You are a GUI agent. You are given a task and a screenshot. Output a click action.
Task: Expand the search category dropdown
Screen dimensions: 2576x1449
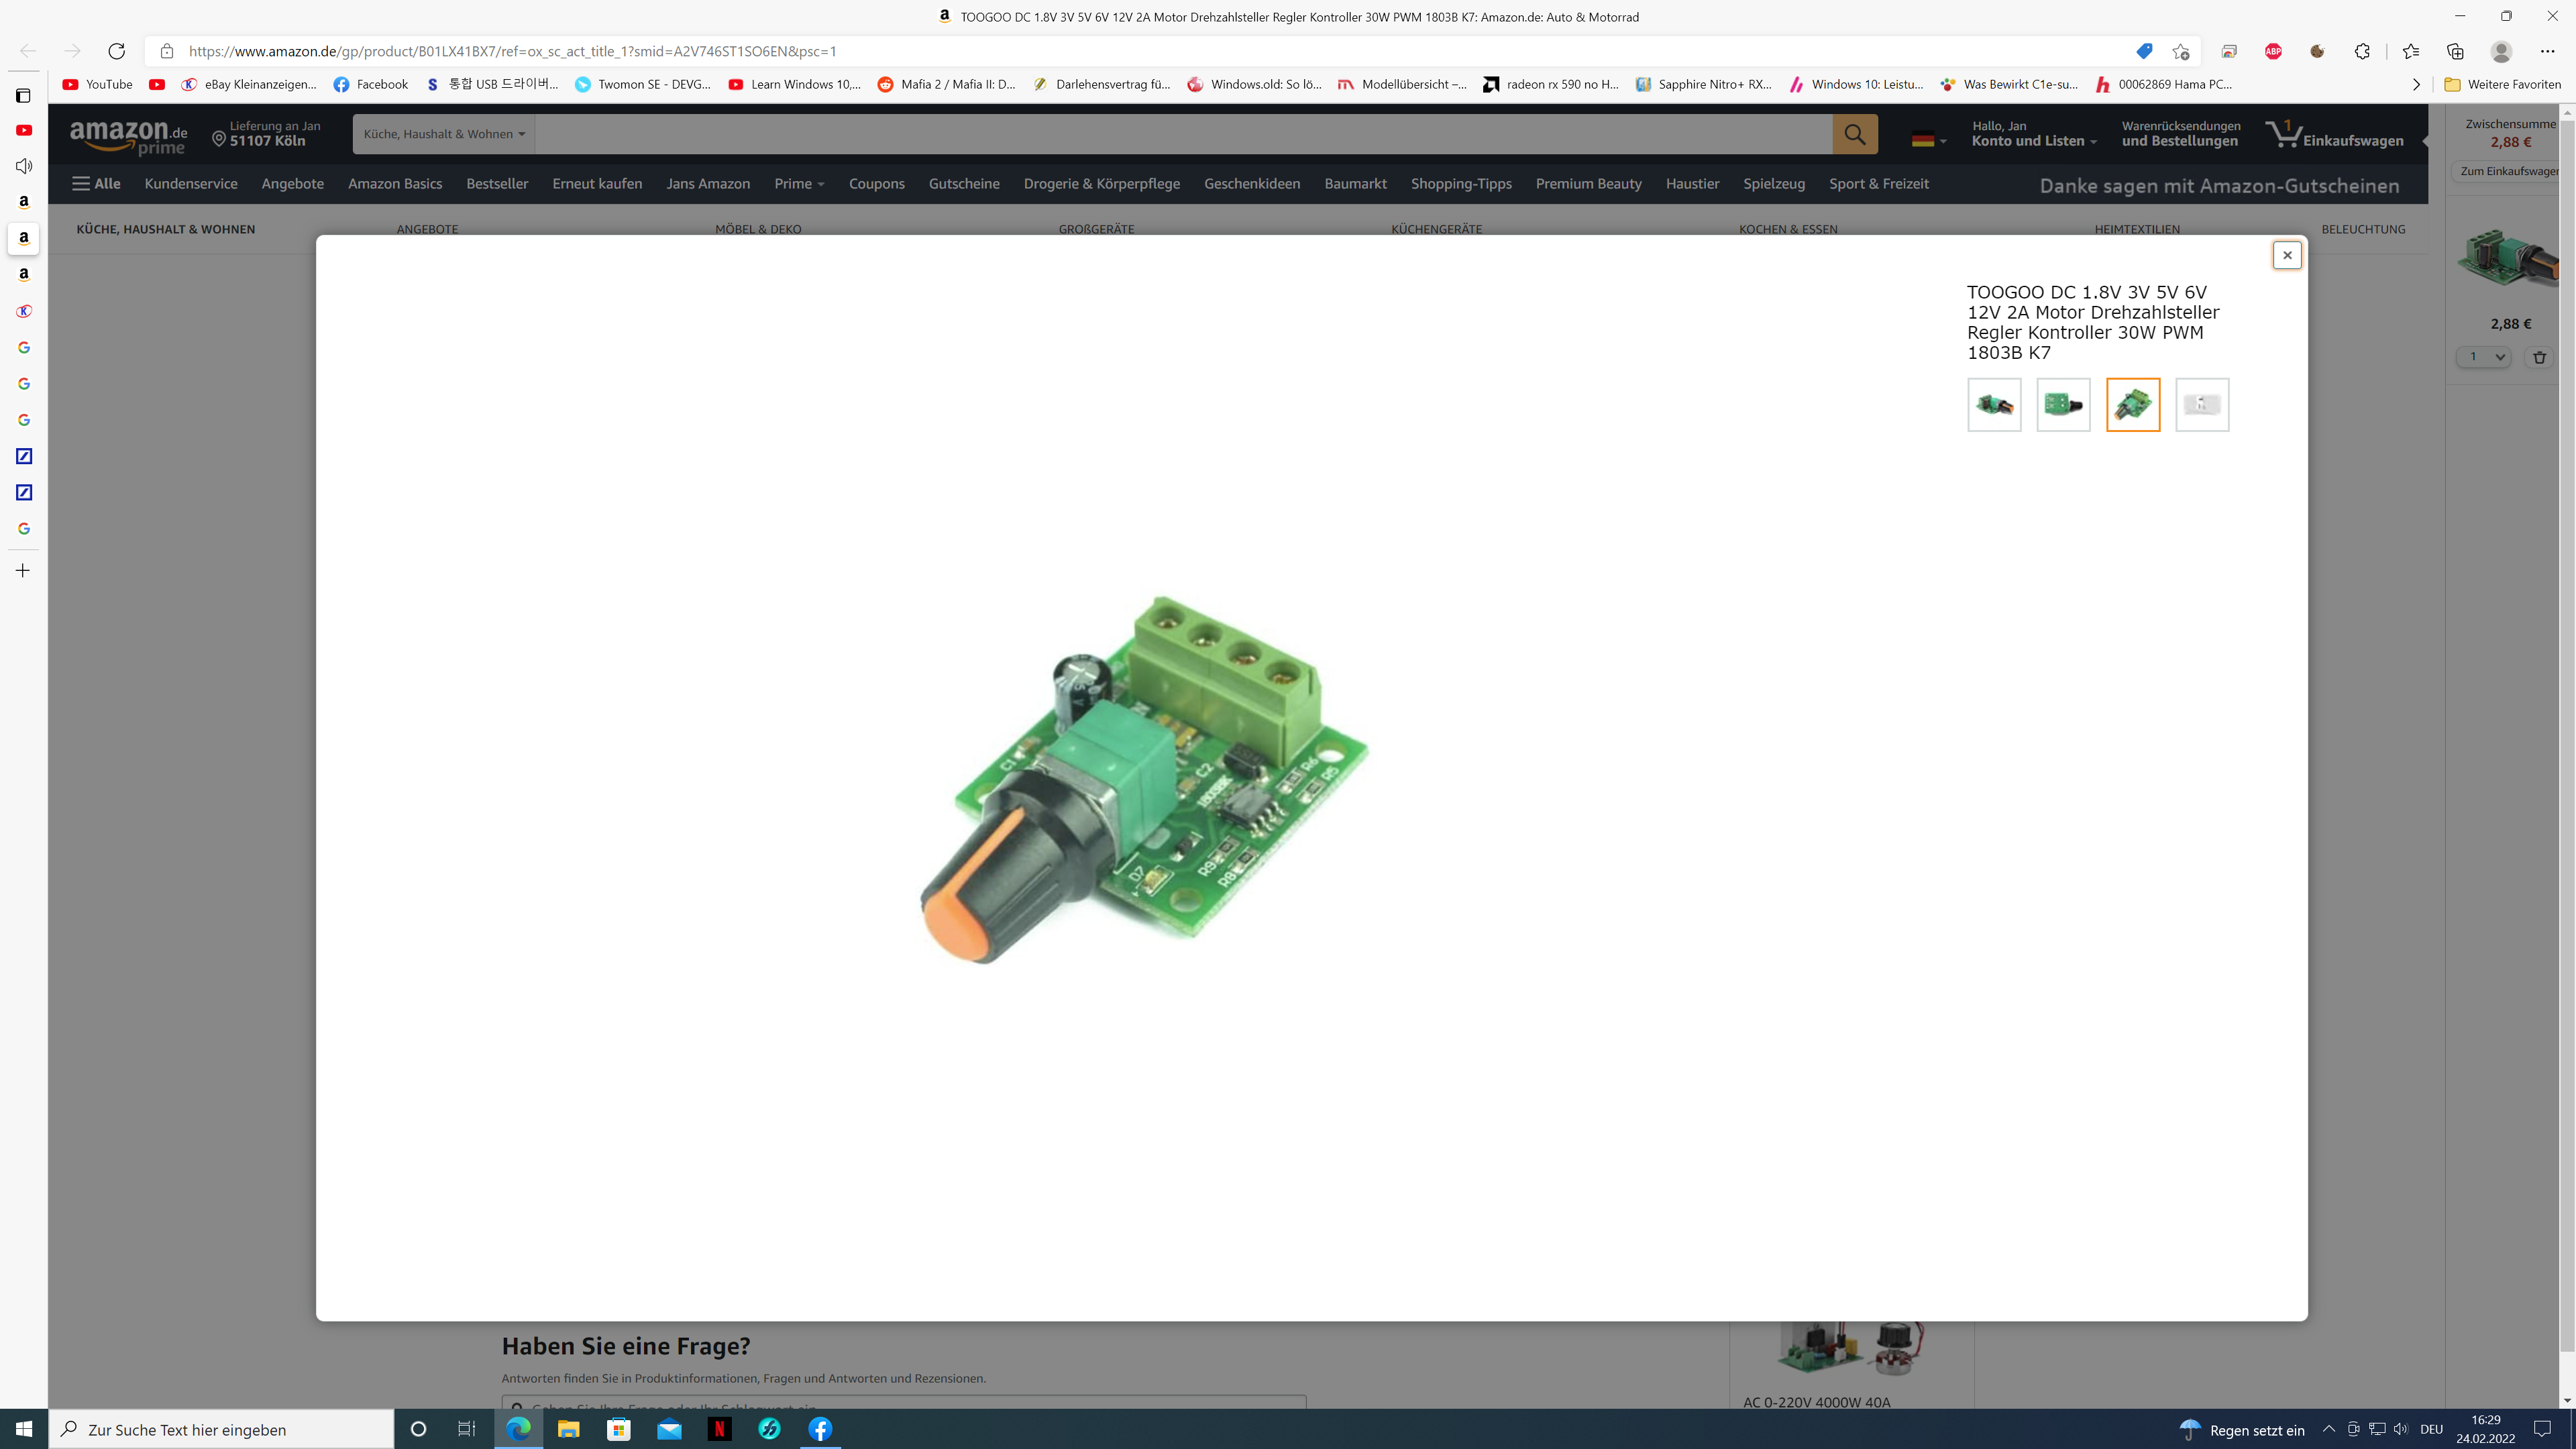[444, 134]
